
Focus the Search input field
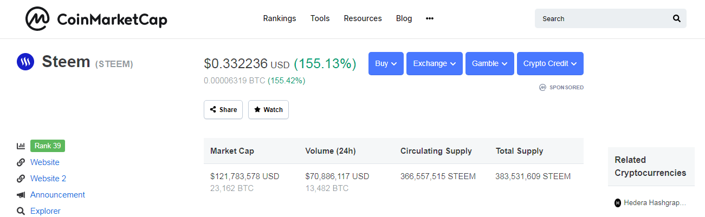click(x=601, y=18)
